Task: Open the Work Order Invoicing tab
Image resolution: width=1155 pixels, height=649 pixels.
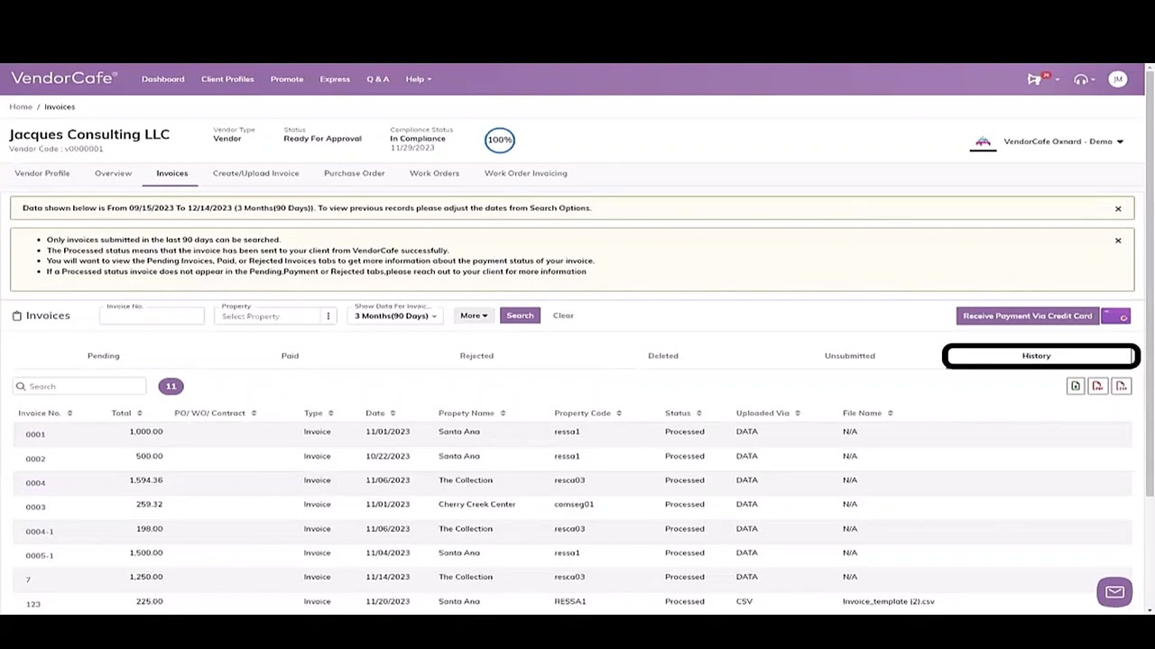Action: tap(525, 173)
